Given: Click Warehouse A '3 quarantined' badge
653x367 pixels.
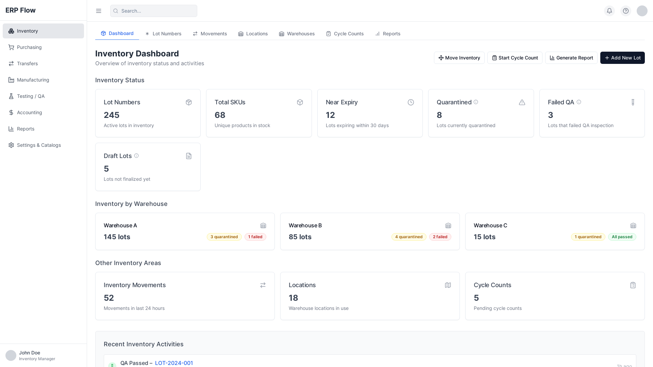Looking at the screenshot, I should tap(224, 237).
